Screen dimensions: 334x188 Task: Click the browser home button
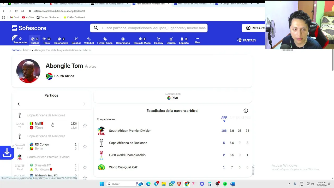point(22,11)
